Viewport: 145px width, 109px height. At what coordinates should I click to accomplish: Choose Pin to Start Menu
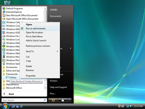[x=40, y=36]
